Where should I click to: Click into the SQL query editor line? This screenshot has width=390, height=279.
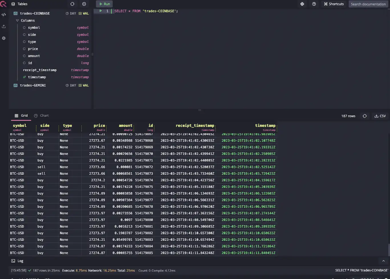146,11
